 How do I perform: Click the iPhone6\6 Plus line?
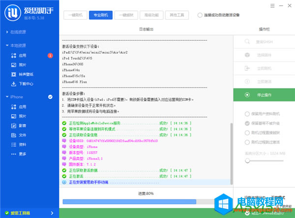pos(75,82)
